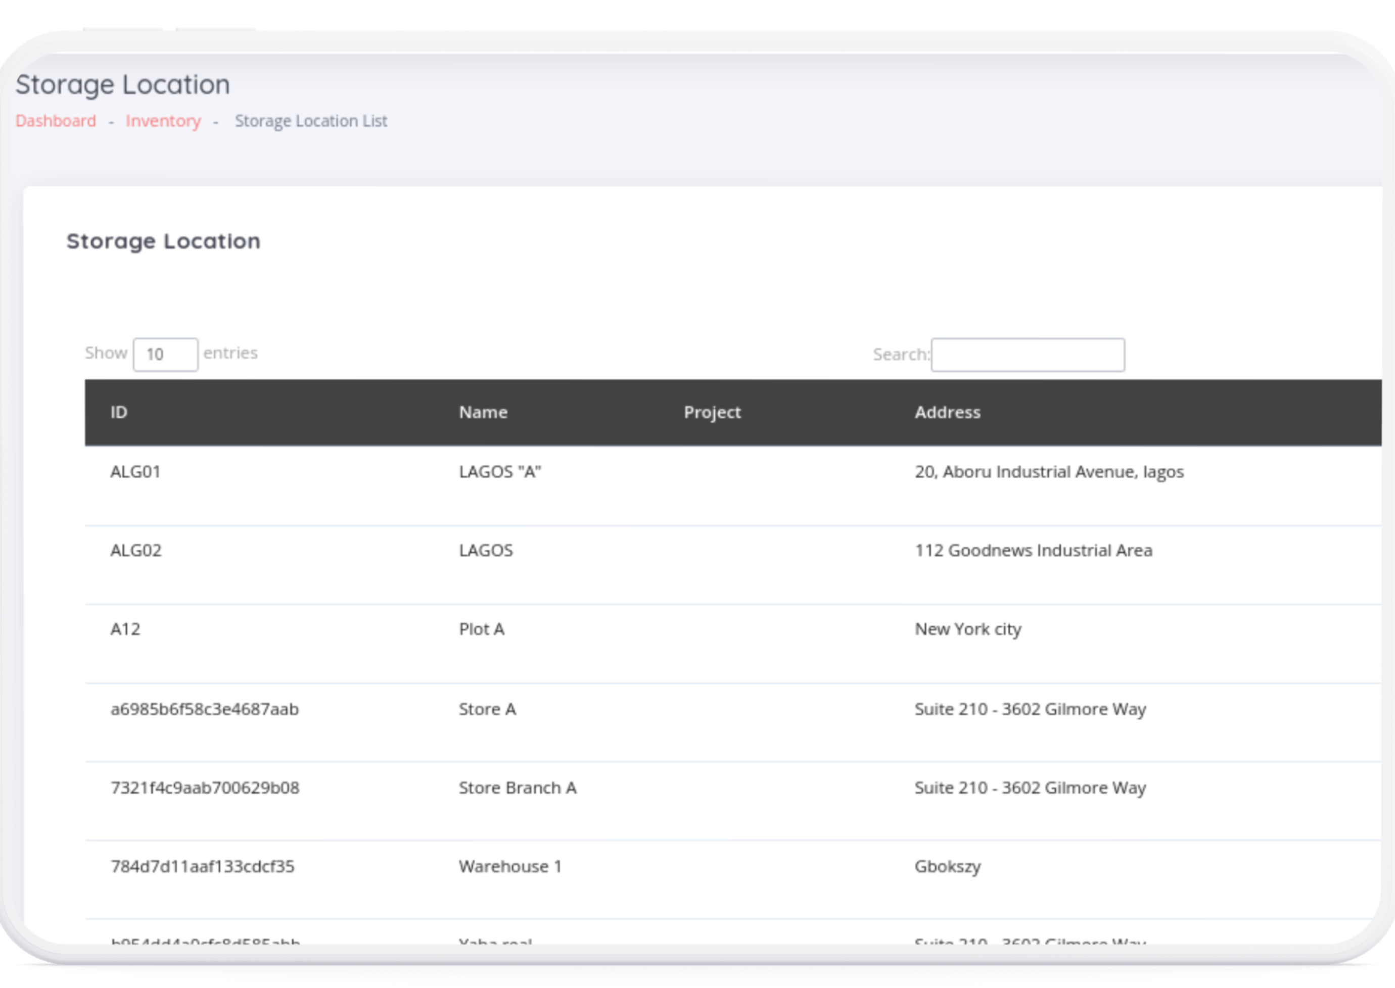Select the ALG02 storage location row
Screen dimensions: 1395x988
click(136, 551)
